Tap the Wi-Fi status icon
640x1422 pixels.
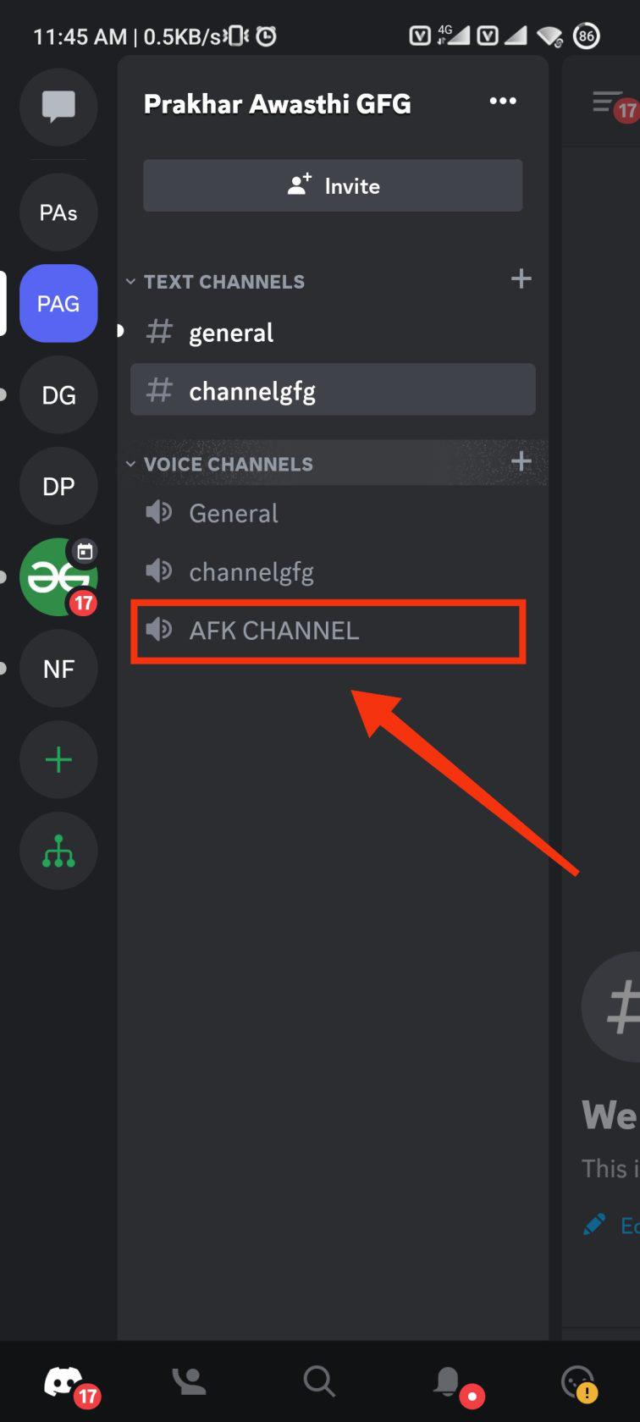tap(550, 36)
